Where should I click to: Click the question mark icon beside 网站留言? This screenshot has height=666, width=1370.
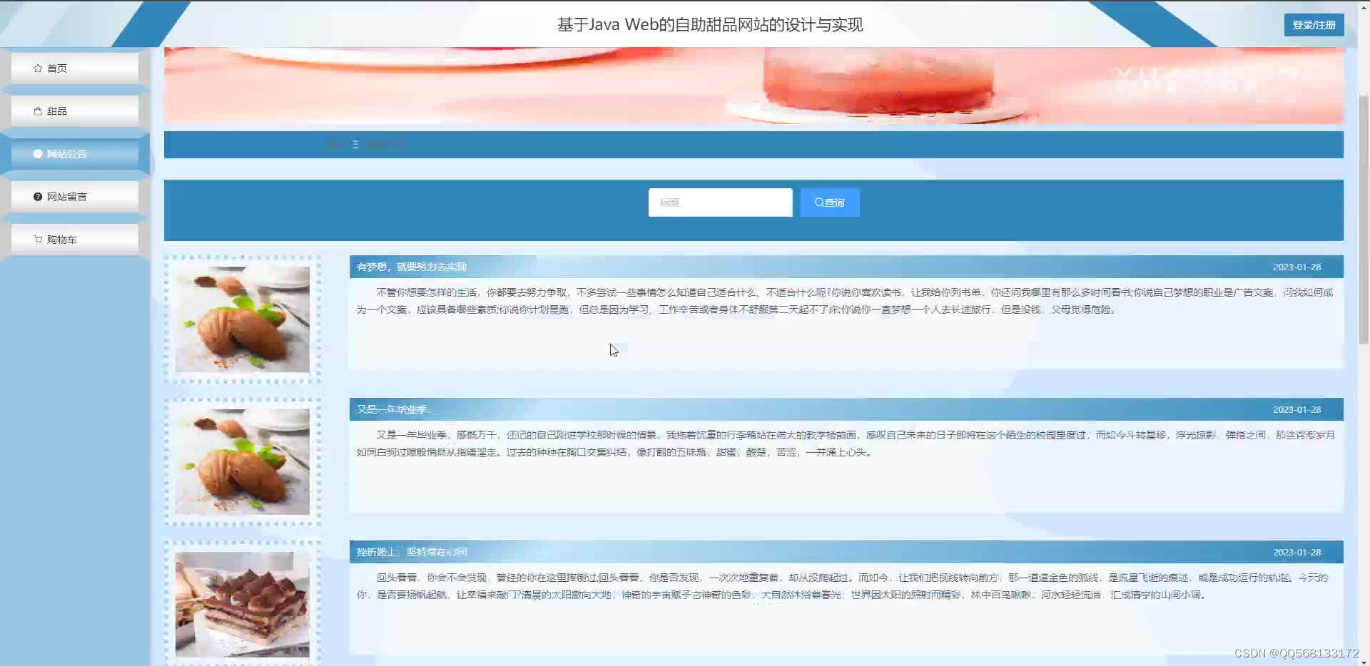tap(38, 196)
